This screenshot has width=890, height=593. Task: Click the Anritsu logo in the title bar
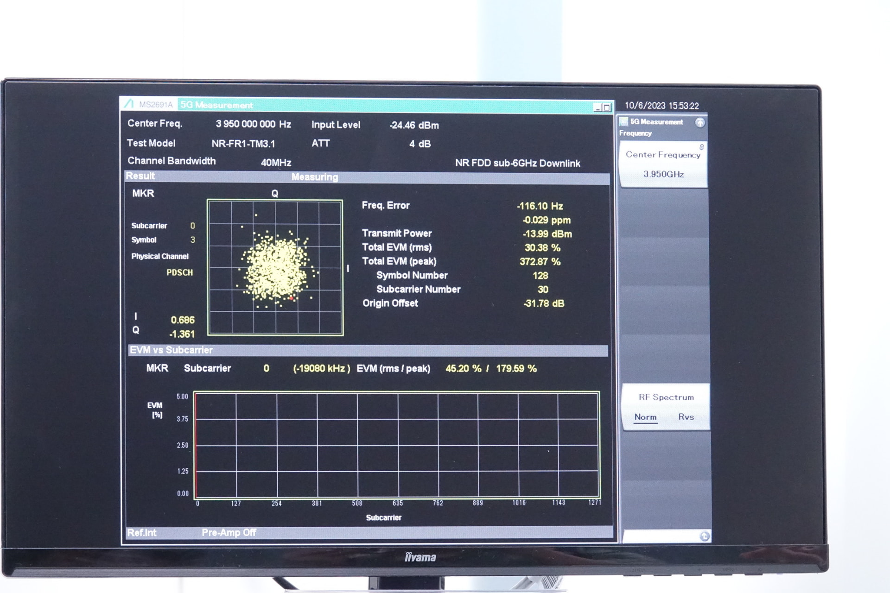pos(130,104)
